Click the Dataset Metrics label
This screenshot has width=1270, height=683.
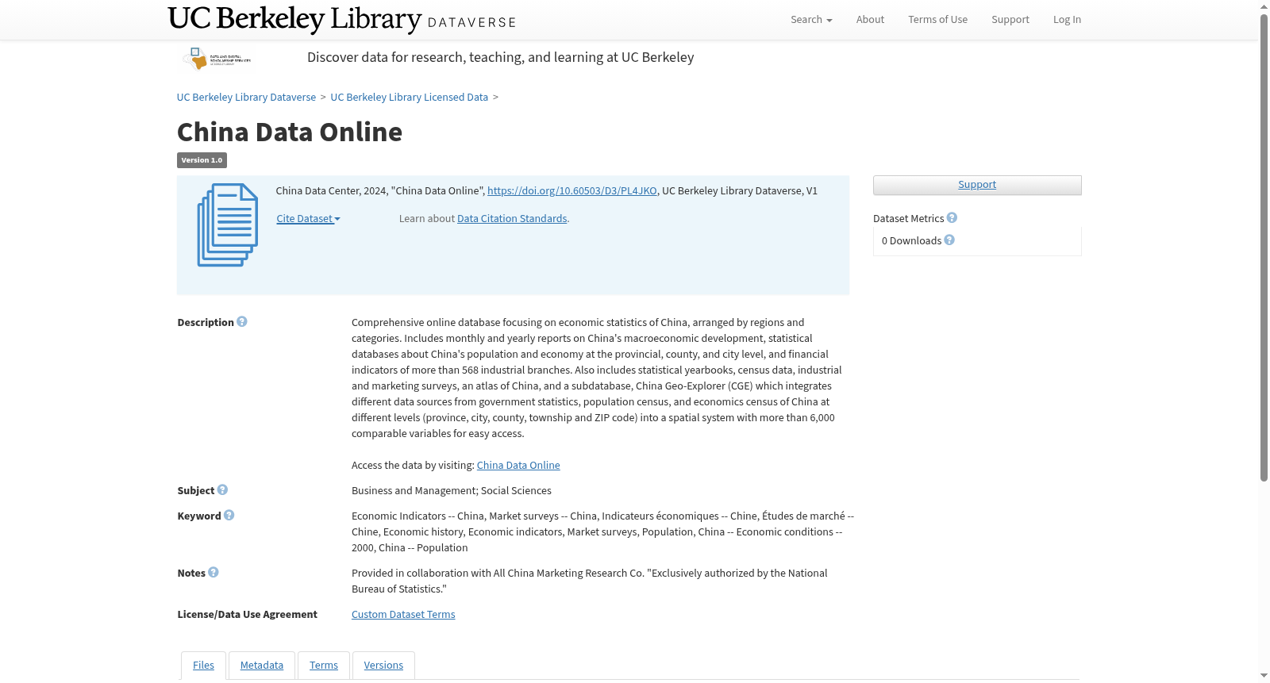point(908,219)
